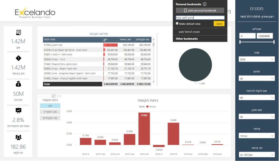Open the ימי איחור dropdown
This screenshot has width=279, height=161.
[257, 155]
